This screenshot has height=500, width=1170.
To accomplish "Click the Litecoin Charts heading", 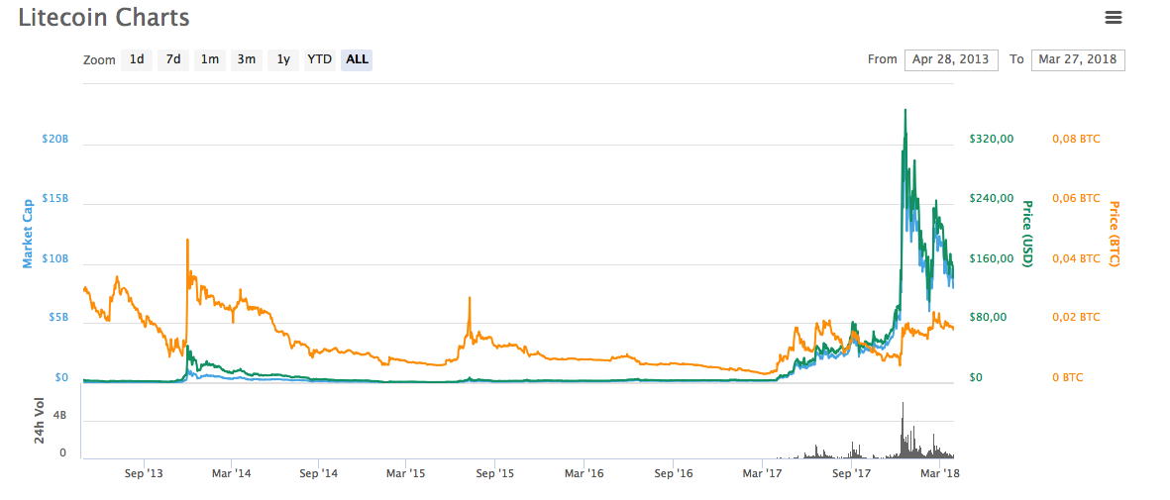I will (104, 18).
